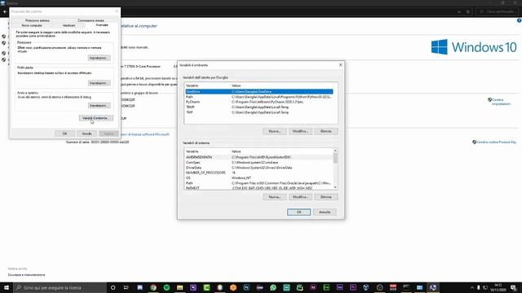Open Adobe Premiere Pro taskbar icon
The image size is (522, 293).
[353, 287]
